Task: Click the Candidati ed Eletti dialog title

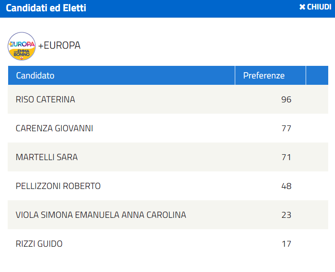Action: coord(46,8)
